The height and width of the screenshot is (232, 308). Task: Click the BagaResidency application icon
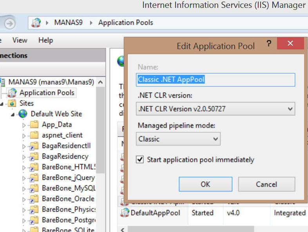click(x=34, y=157)
